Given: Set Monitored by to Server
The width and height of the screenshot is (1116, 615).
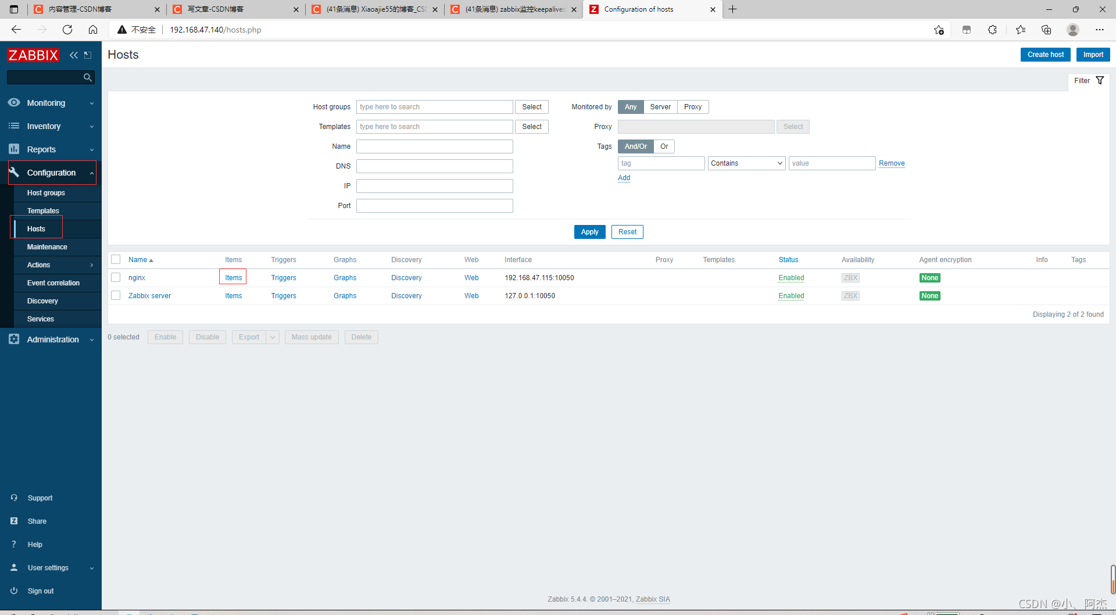Looking at the screenshot, I should [660, 107].
